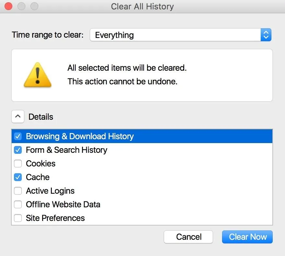The height and width of the screenshot is (256, 285).
Task: Click the yellow warning triangle icon
Action: (x=38, y=75)
